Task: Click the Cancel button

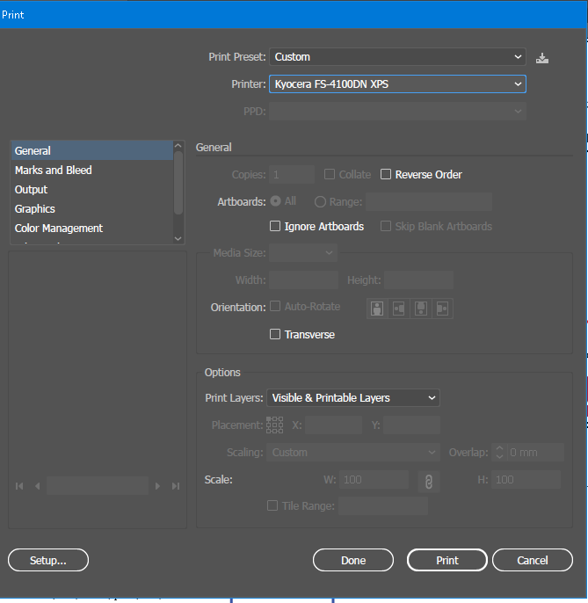Action: point(533,560)
